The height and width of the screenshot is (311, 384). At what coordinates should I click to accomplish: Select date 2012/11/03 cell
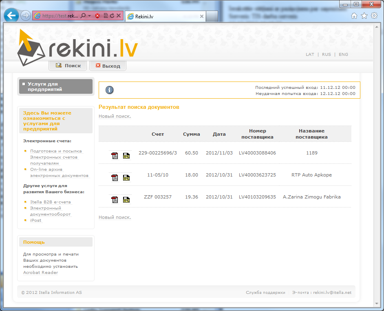(x=219, y=153)
